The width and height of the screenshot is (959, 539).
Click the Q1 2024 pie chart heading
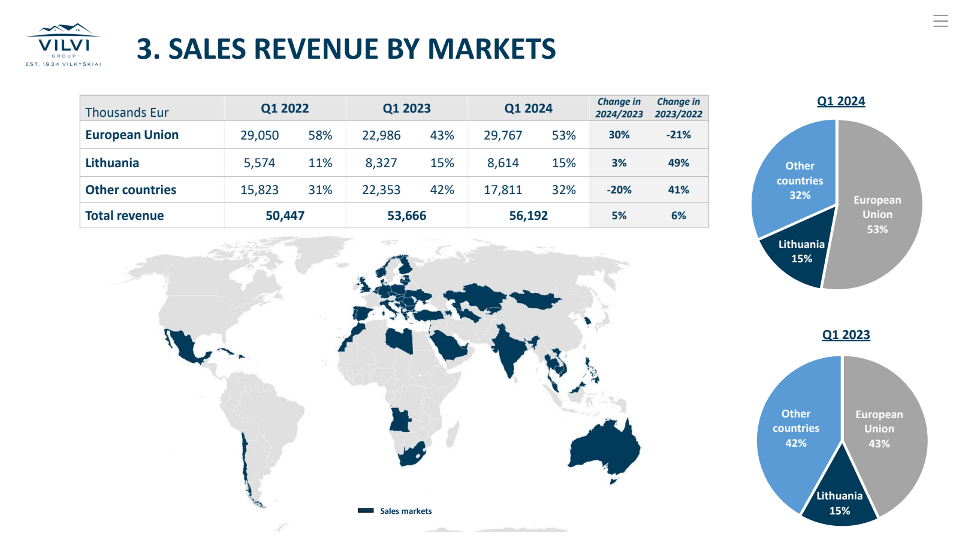(x=841, y=101)
